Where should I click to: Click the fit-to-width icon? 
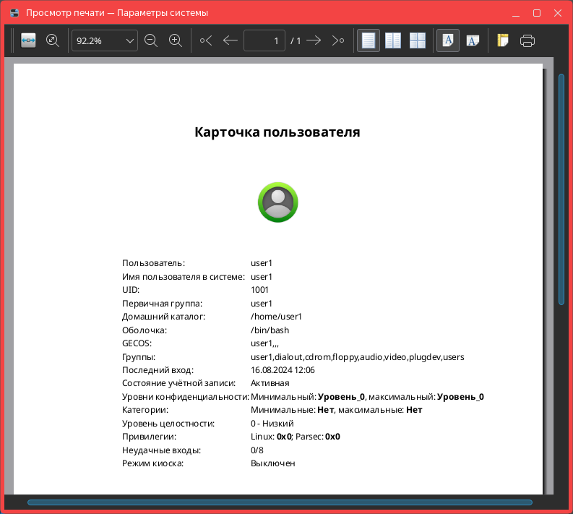coord(28,40)
